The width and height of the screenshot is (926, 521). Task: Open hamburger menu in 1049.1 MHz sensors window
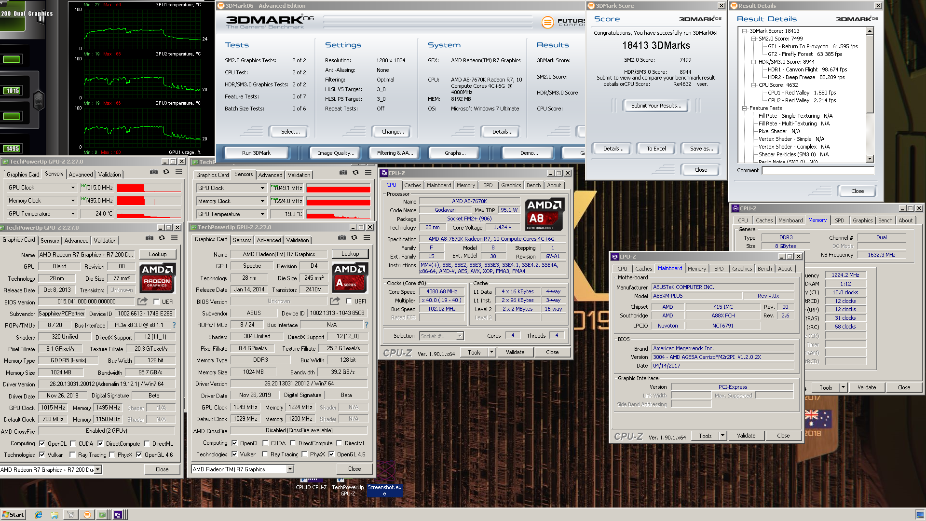(368, 172)
